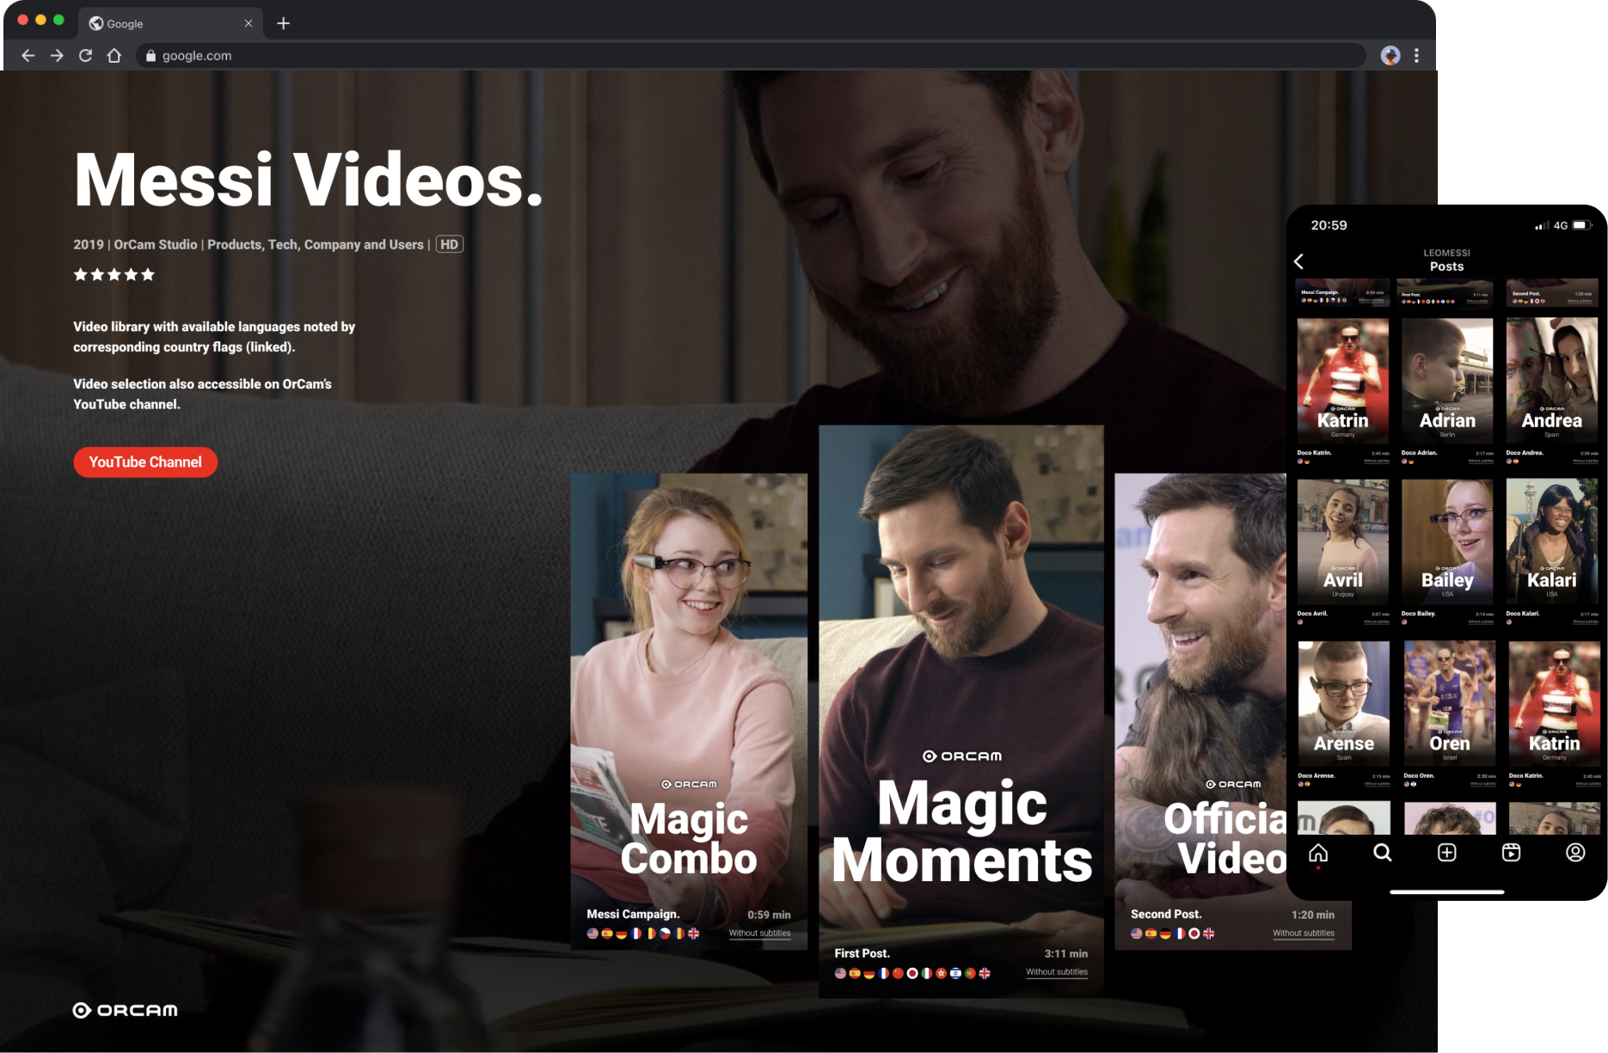Viewport: 1608px width, 1053px height.
Task: Select the US flag under Messi Campaign
Action: [x=592, y=934]
